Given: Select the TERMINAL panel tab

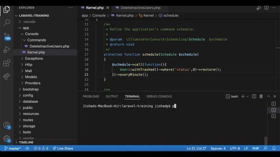Looking at the screenshot, I should pos(132,96).
